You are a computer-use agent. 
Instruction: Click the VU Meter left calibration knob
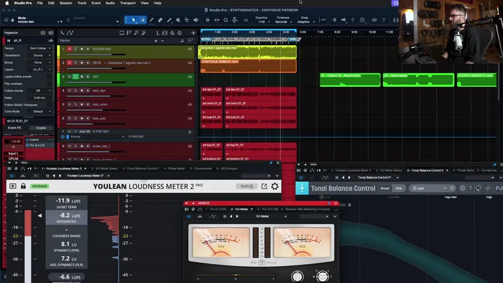click(297, 276)
